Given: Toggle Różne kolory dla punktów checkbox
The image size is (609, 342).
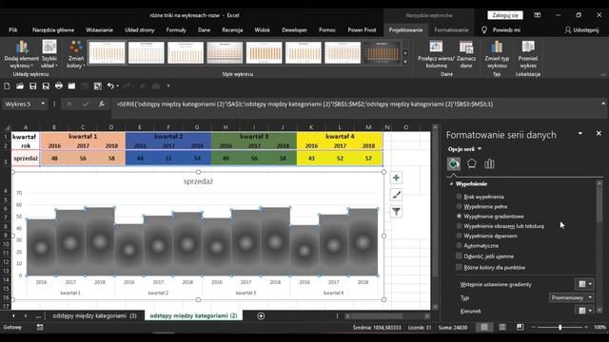Looking at the screenshot, I should 459,267.
